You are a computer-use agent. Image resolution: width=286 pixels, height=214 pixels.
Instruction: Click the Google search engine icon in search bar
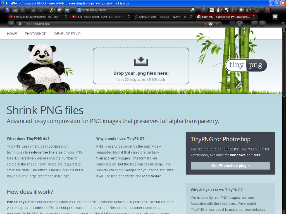(x=79, y=10)
